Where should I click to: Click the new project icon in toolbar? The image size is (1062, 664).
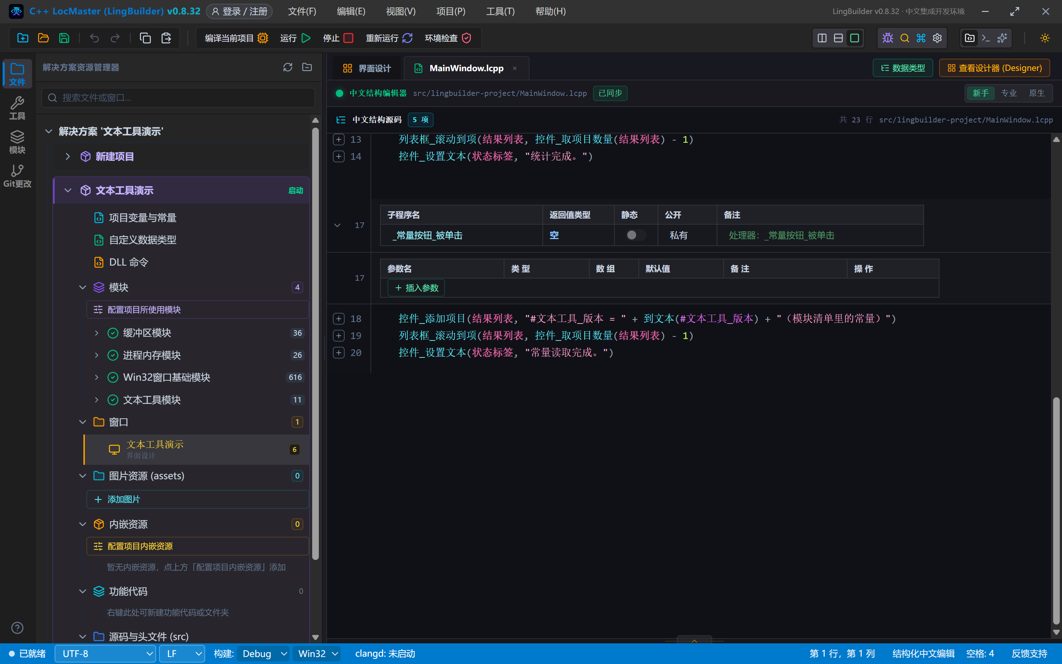point(23,38)
